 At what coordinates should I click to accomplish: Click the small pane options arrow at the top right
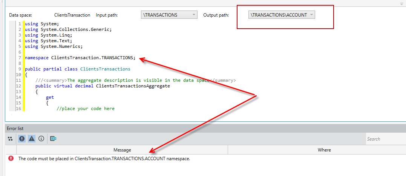401,3
